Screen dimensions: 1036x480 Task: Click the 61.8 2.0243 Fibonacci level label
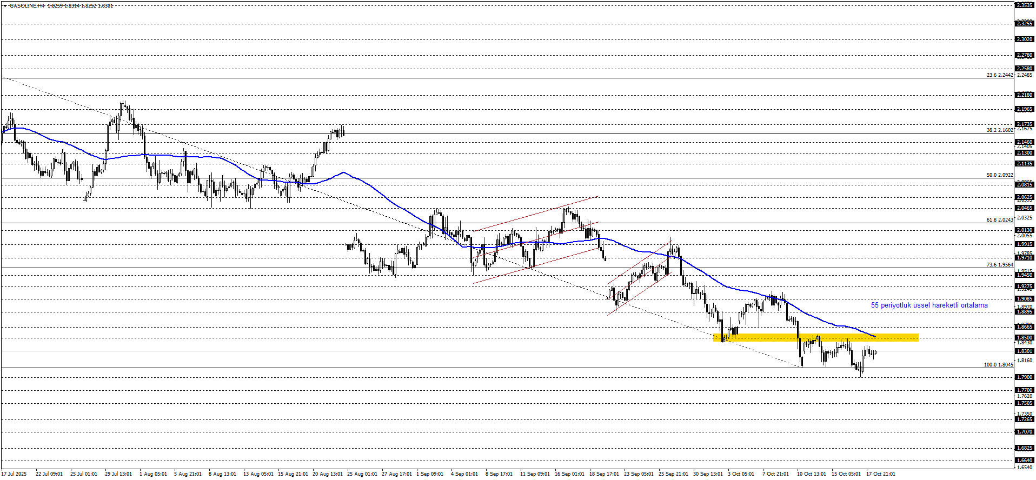(x=999, y=220)
